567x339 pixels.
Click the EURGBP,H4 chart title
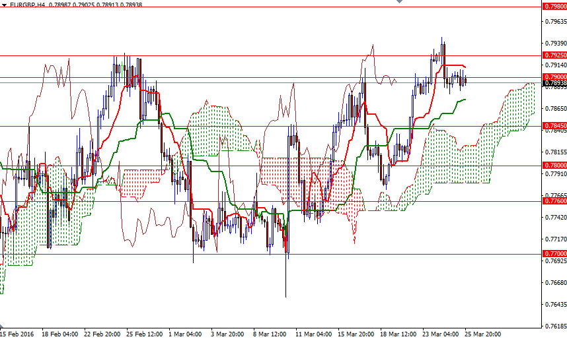click(x=27, y=5)
